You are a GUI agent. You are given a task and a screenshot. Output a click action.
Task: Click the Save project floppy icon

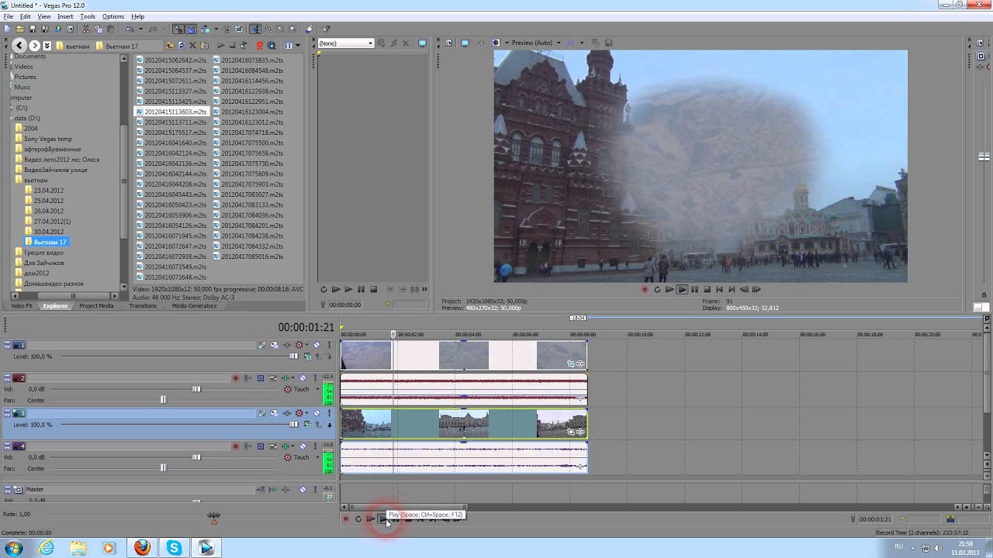(33, 29)
